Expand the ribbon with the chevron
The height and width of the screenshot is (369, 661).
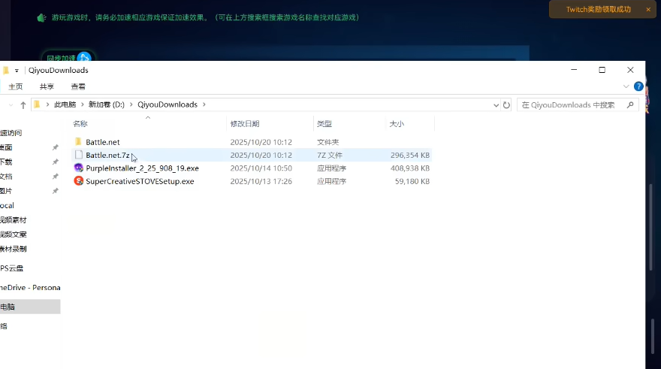[x=626, y=86]
